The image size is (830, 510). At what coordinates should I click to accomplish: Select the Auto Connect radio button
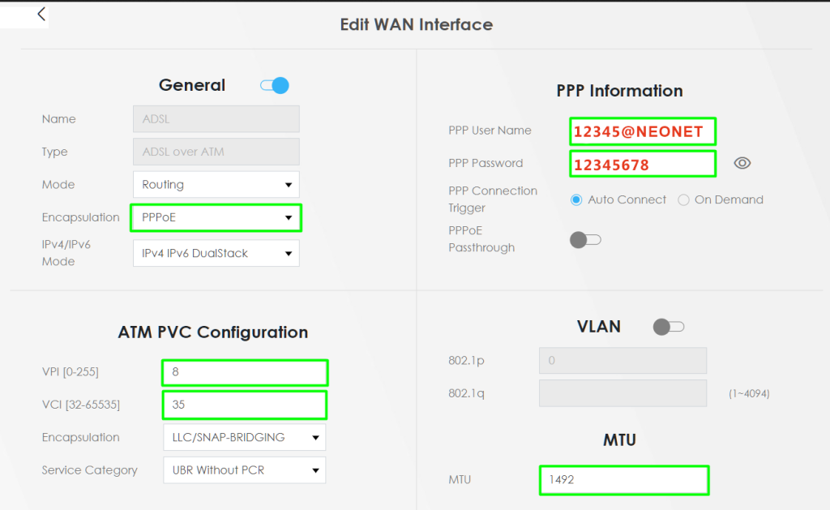point(576,199)
